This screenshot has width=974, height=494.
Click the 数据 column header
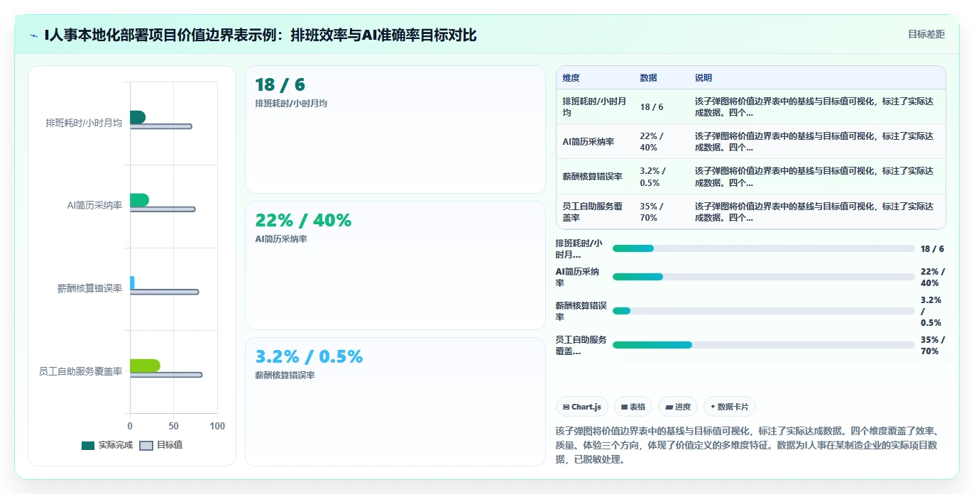point(648,78)
